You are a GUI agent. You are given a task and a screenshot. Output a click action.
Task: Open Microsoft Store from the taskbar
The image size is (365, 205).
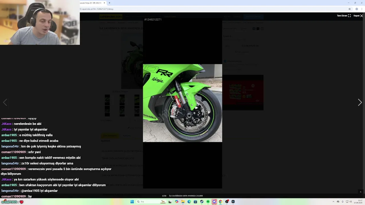coord(195,202)
